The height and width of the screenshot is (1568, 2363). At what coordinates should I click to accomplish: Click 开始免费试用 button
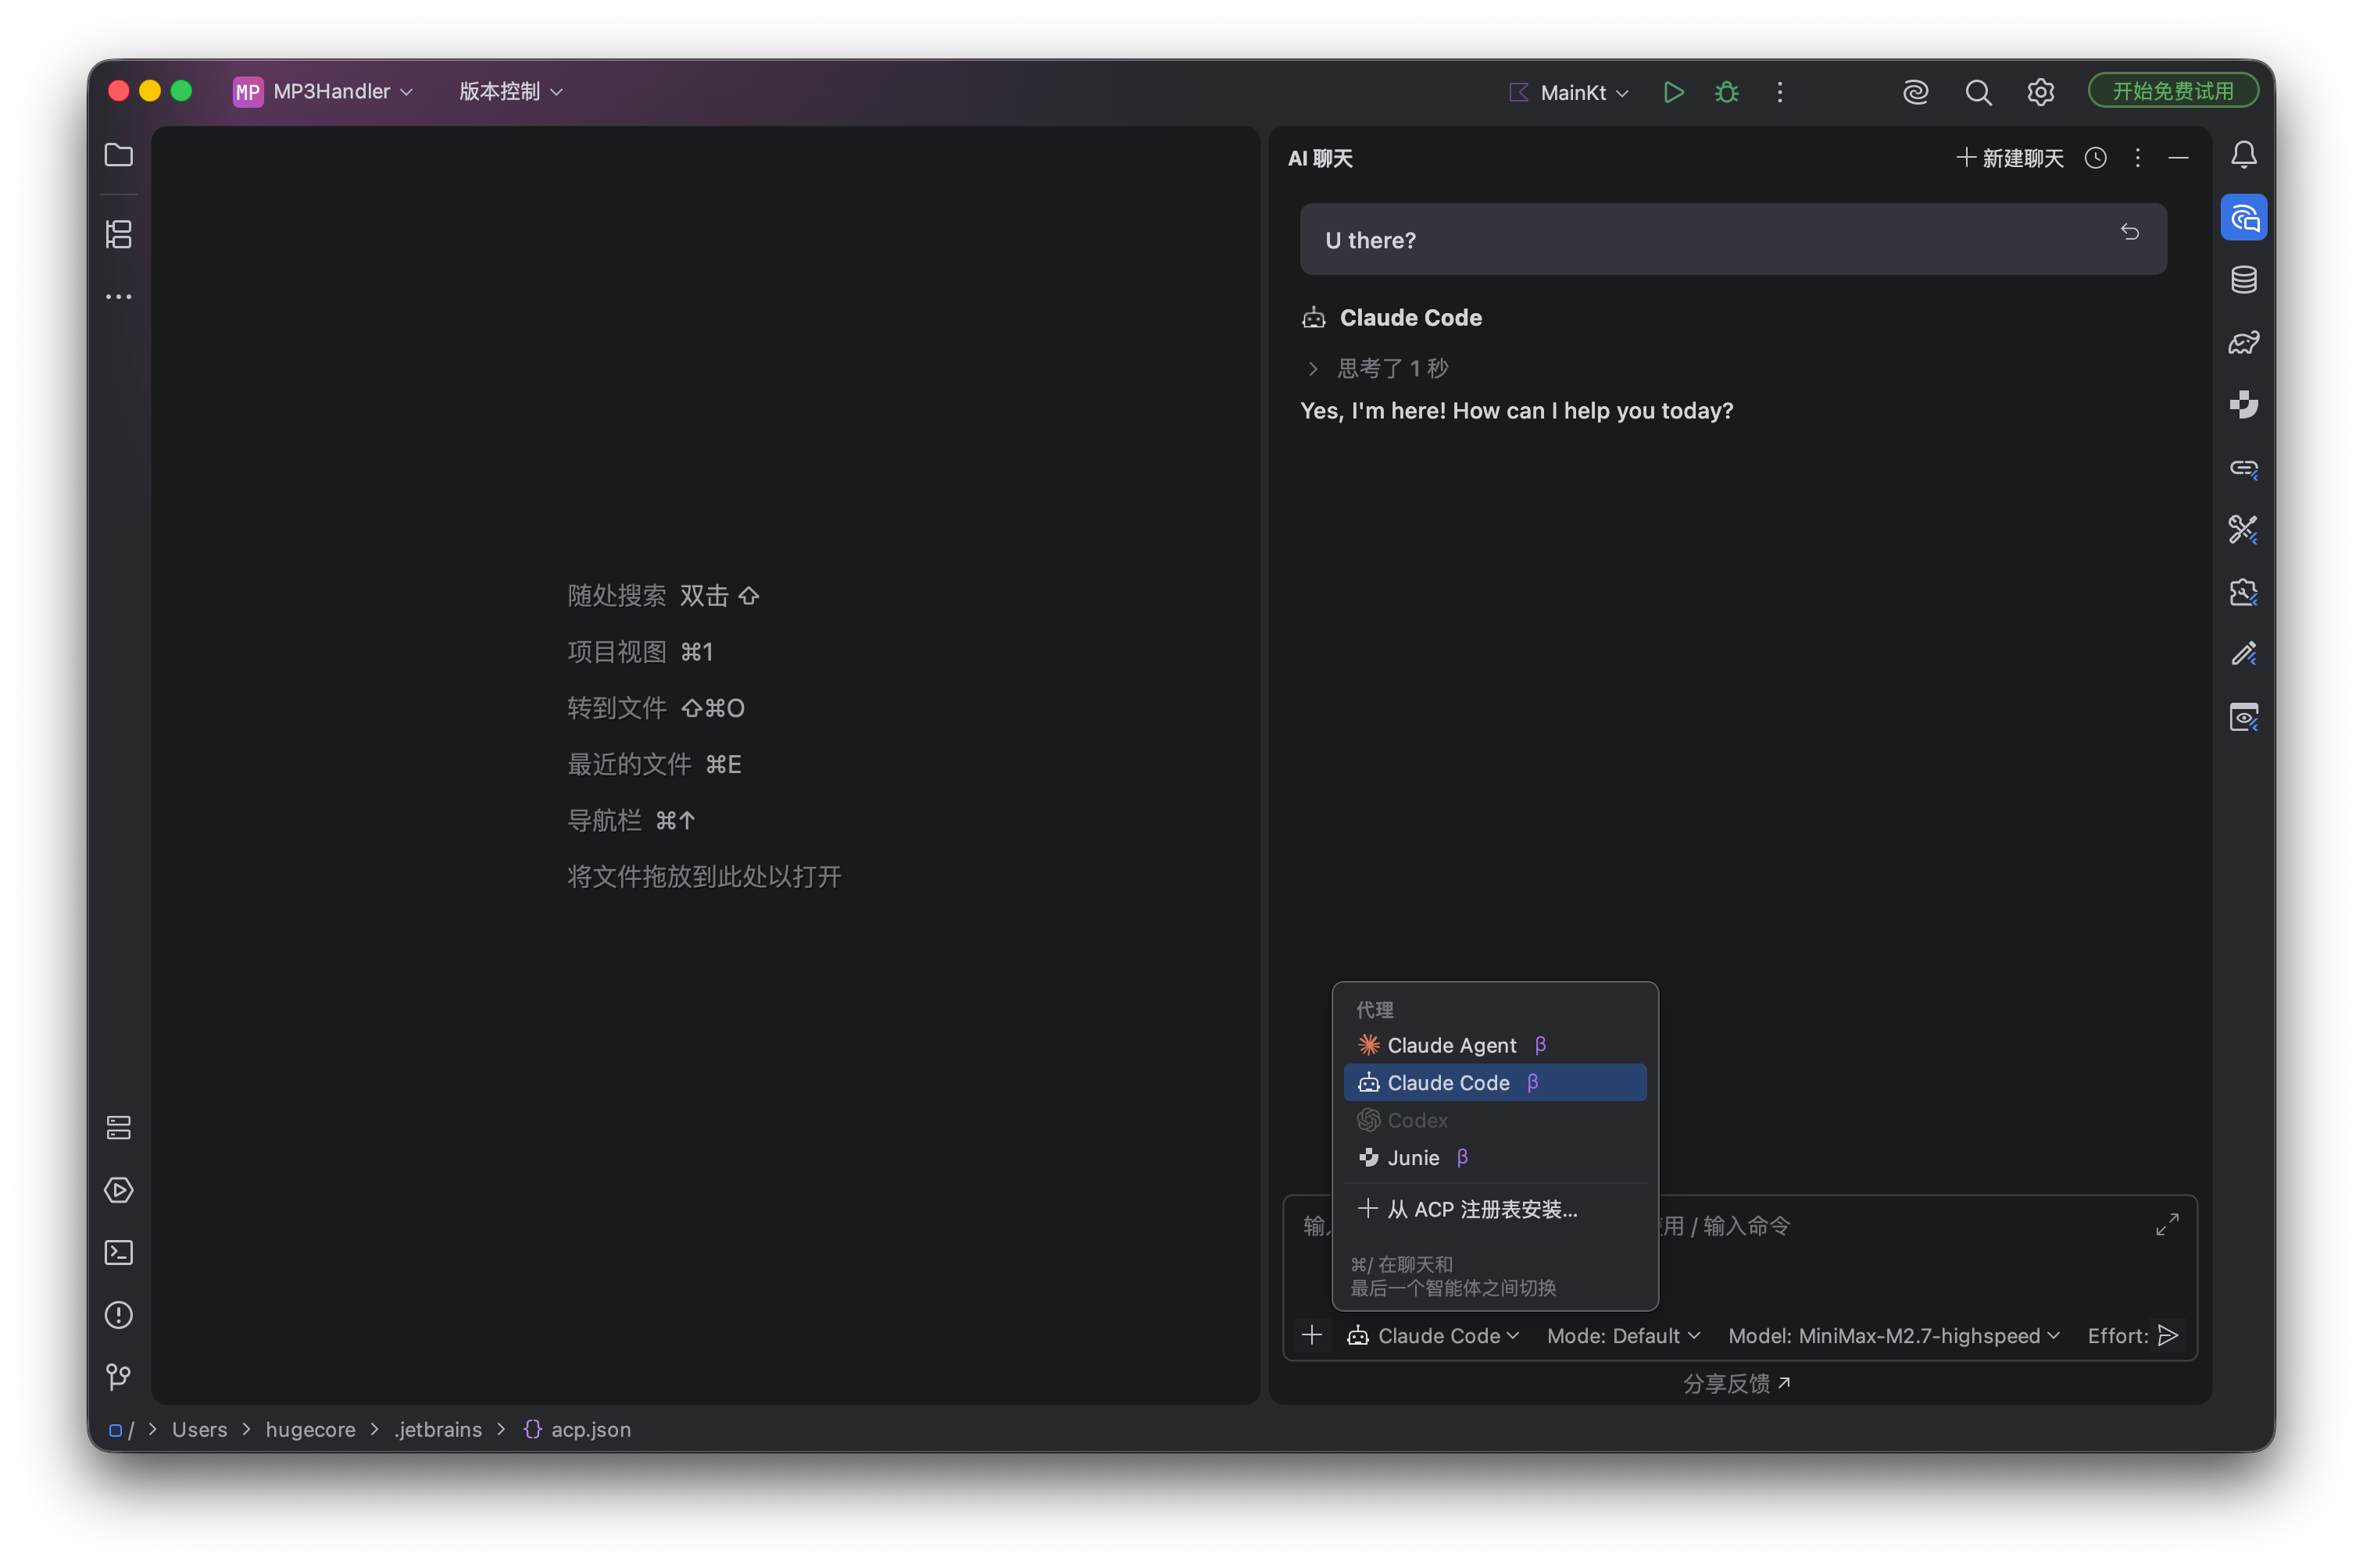(x=2173, y=91)
